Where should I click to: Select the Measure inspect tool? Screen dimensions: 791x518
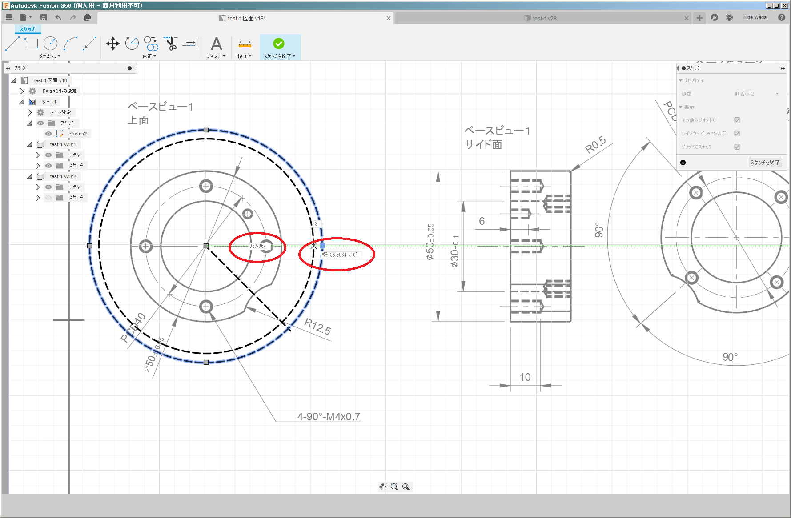tap(245, 44)
